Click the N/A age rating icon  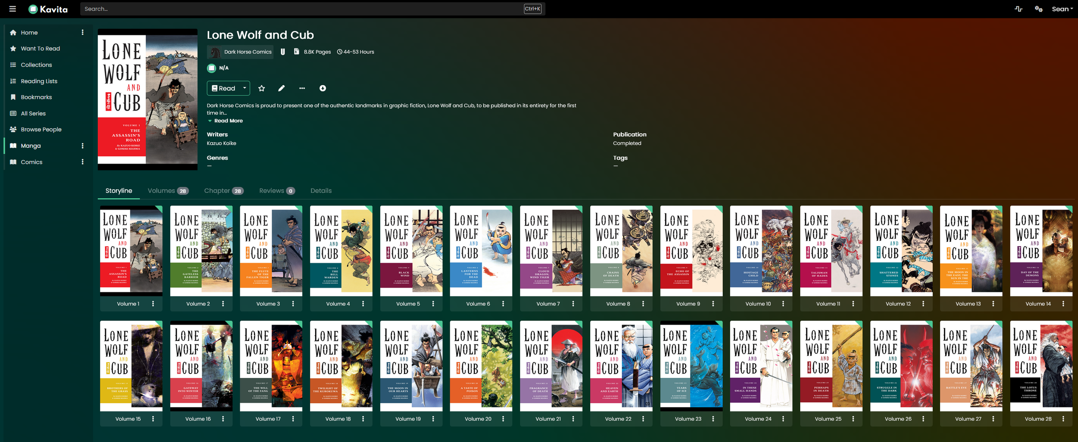(211, 68)
